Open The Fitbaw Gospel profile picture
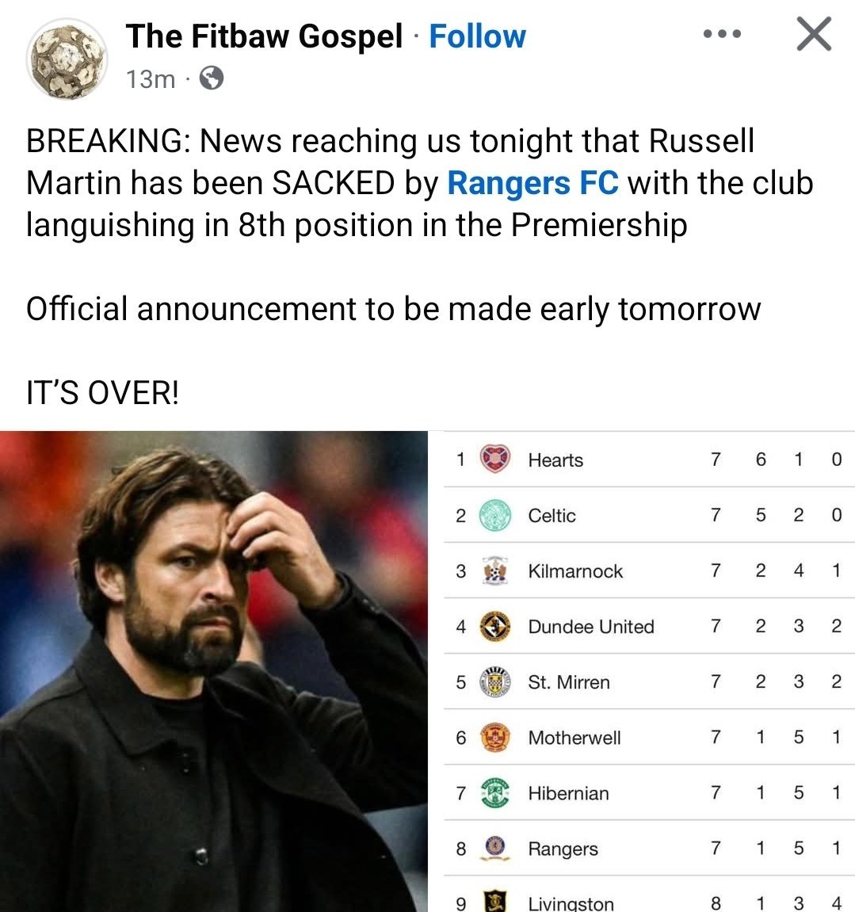The height and width of the screenshot is (912, 855). pyautogui.click(x=67, y=58)
